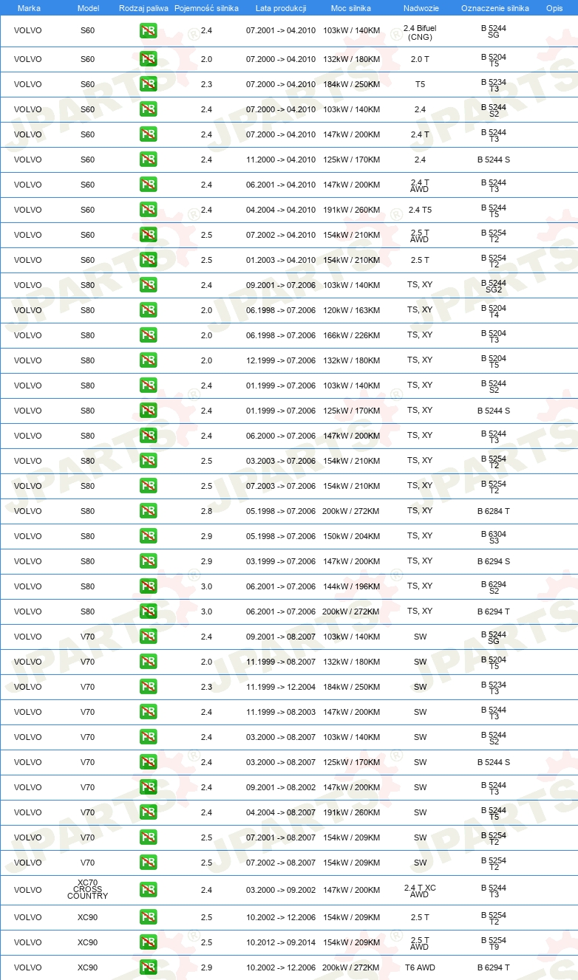This screenshot has width=578, height=980.
Task: Click the fuel icon for S80 from 03.2003
Action: point(148,461)
